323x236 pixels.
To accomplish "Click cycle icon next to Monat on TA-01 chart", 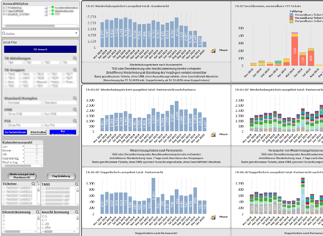I will pos(213,50).
